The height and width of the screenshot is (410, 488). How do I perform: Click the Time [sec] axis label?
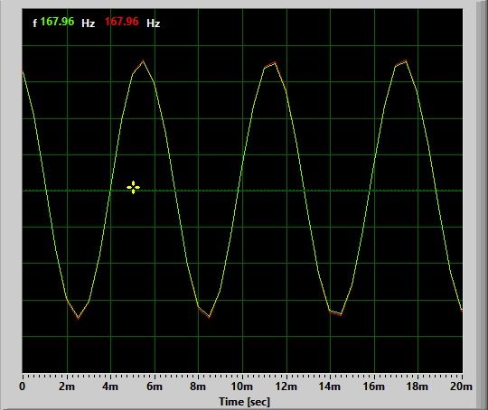pos(244,402)
